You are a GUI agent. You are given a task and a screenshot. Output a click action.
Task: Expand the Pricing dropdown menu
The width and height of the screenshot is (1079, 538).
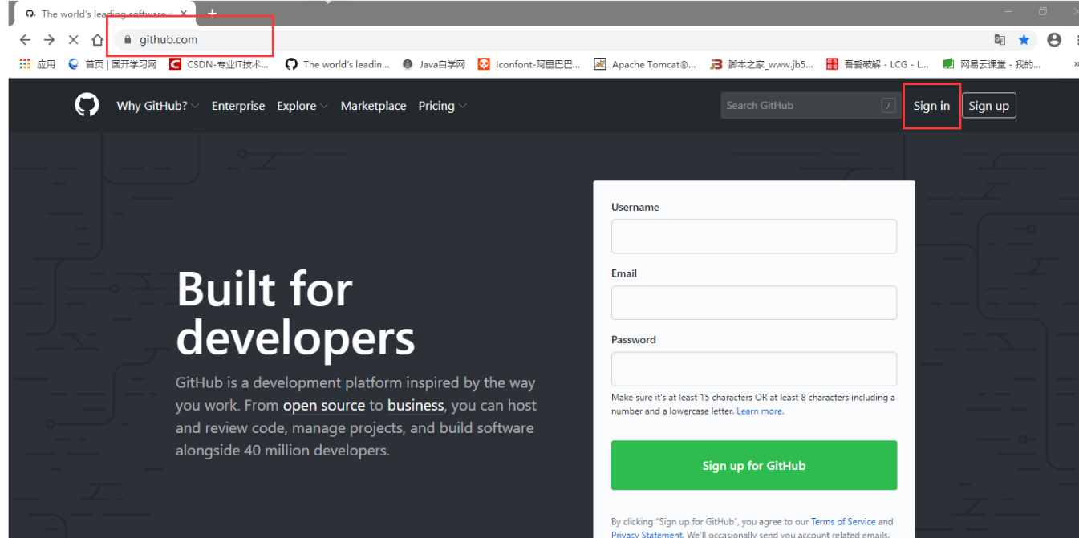(443, 106)
